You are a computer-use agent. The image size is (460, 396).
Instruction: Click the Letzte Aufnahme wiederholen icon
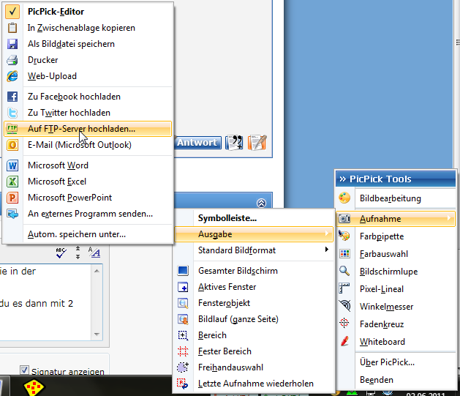point(183,384)
